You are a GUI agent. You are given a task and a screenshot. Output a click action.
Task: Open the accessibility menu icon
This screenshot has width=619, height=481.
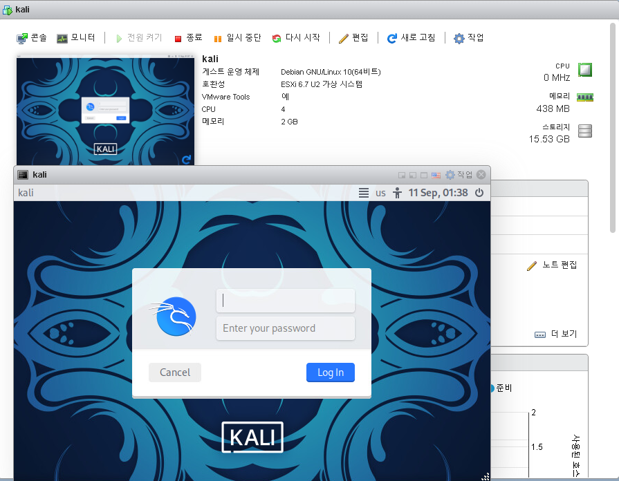(397, 193)
